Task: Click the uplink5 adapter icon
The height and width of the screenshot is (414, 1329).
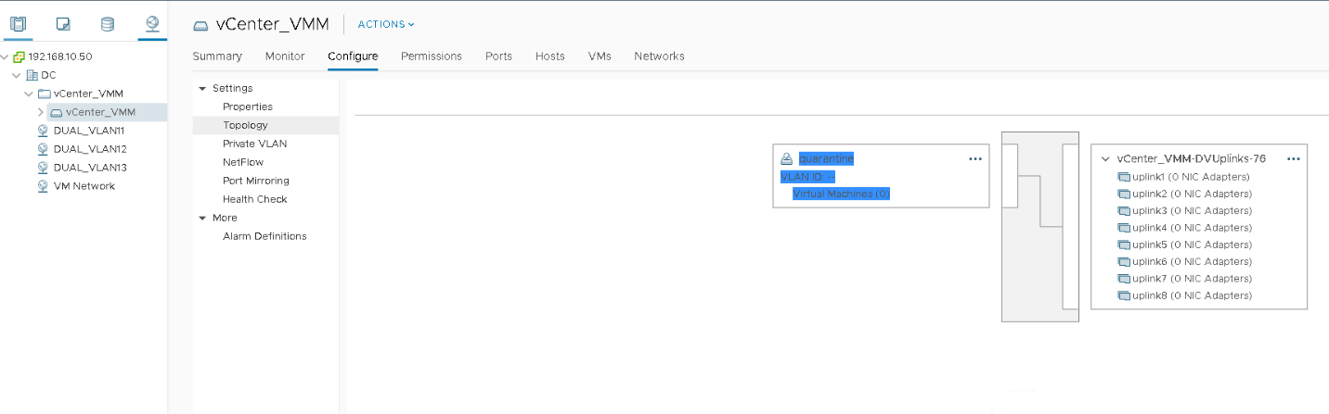Action: click(1124, 245)
